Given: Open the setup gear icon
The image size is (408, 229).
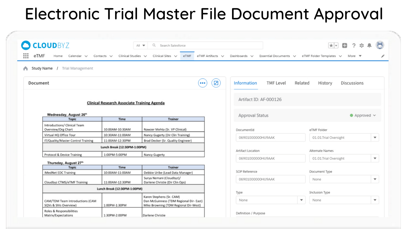Looking at the screenshot, I should (361, 45).
